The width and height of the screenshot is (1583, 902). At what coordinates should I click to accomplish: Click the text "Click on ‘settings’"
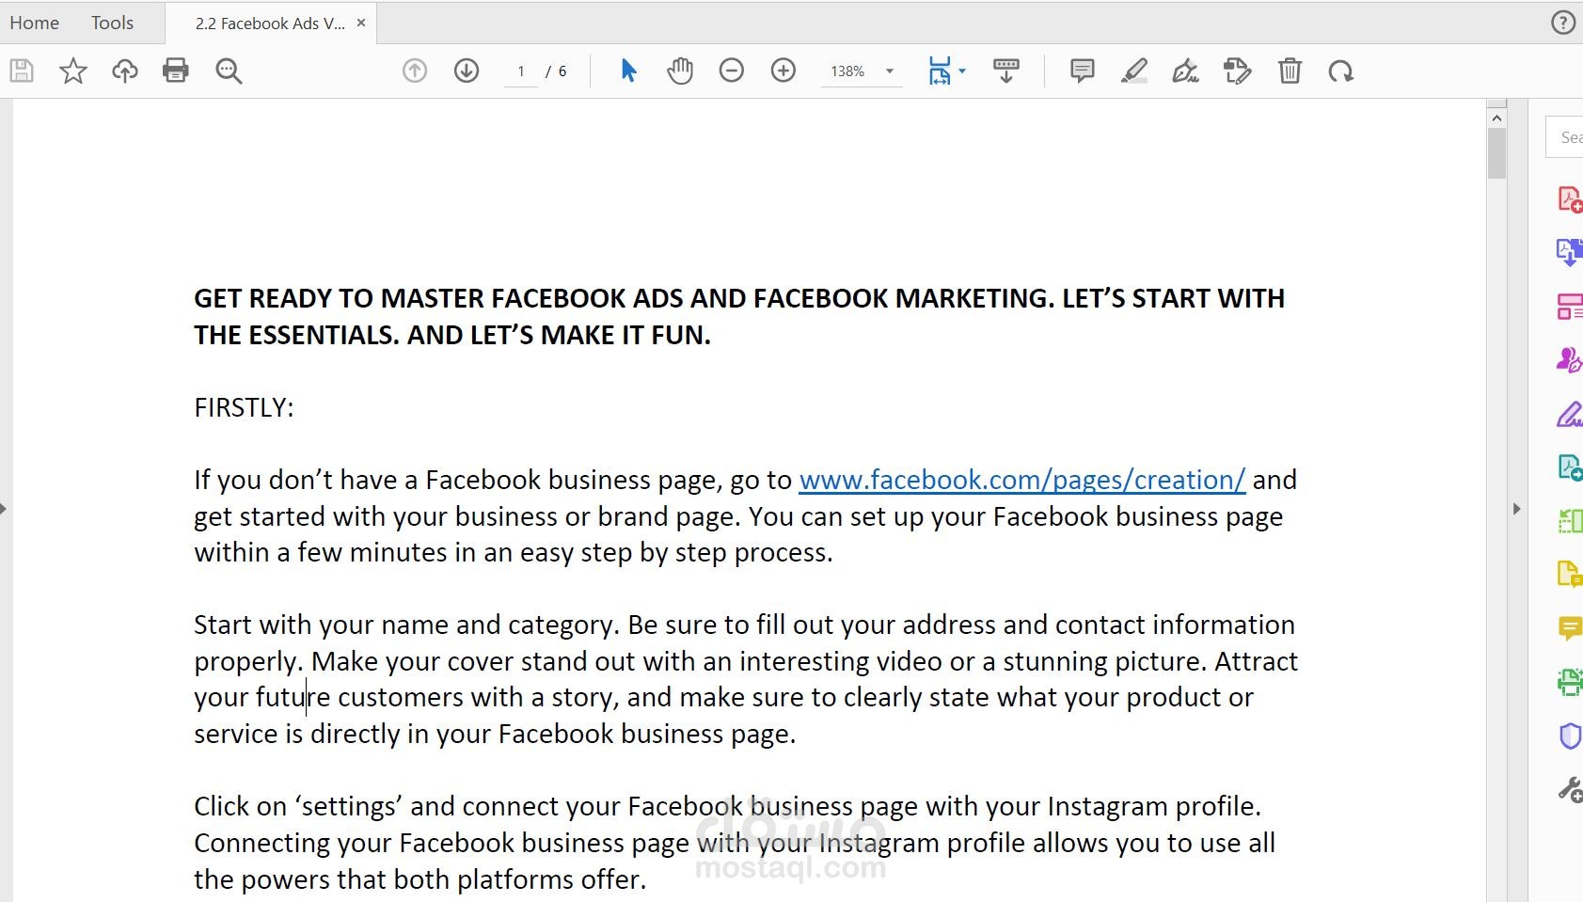298,806
